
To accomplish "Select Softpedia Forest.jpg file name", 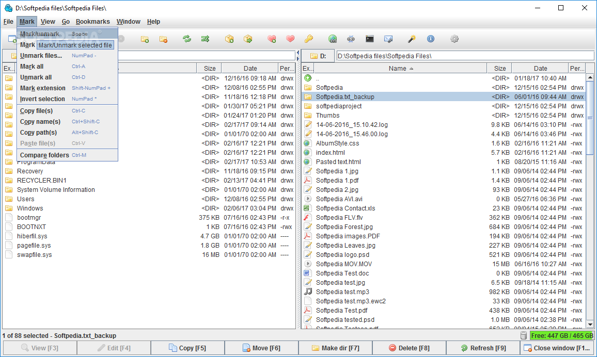I will (344, 227).
